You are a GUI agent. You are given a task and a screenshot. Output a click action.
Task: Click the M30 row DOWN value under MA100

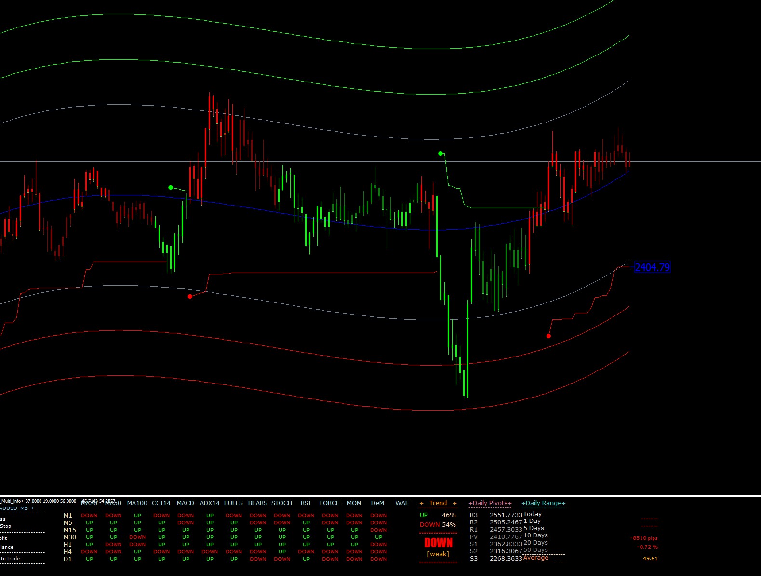pos(137,537)
